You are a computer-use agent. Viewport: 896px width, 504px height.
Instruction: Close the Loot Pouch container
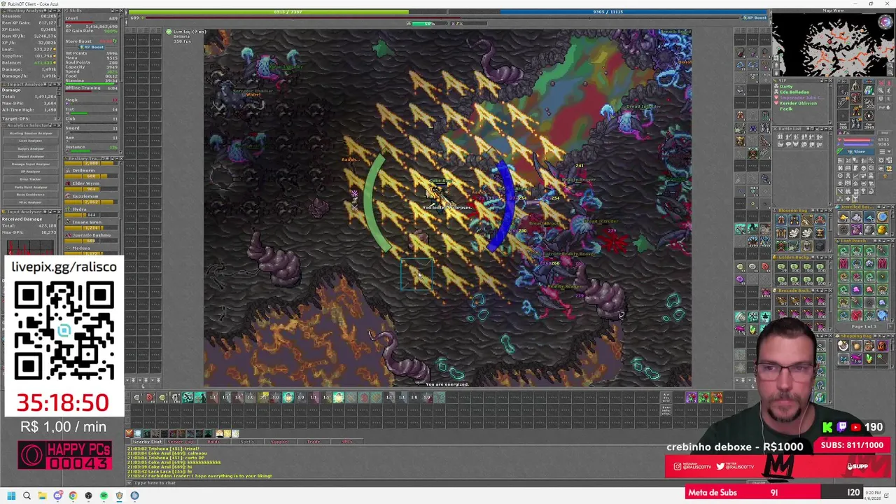892,241
